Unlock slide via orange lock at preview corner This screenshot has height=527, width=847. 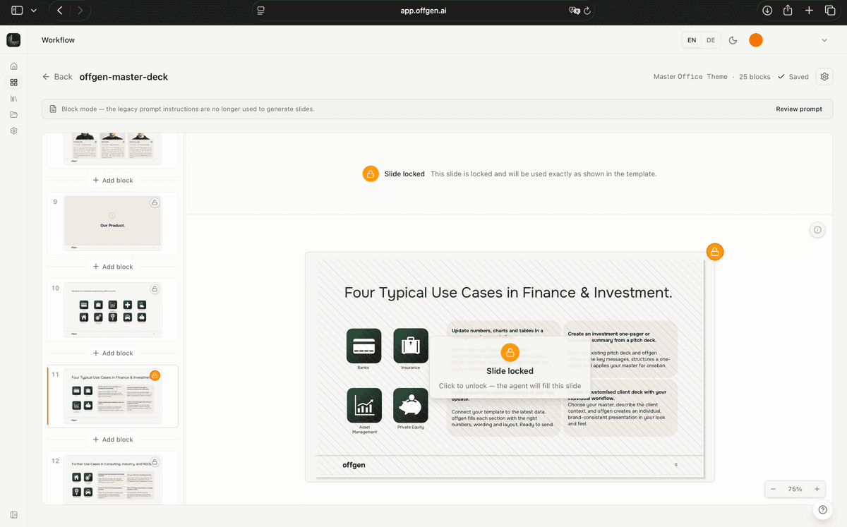[x=715, y=252]
